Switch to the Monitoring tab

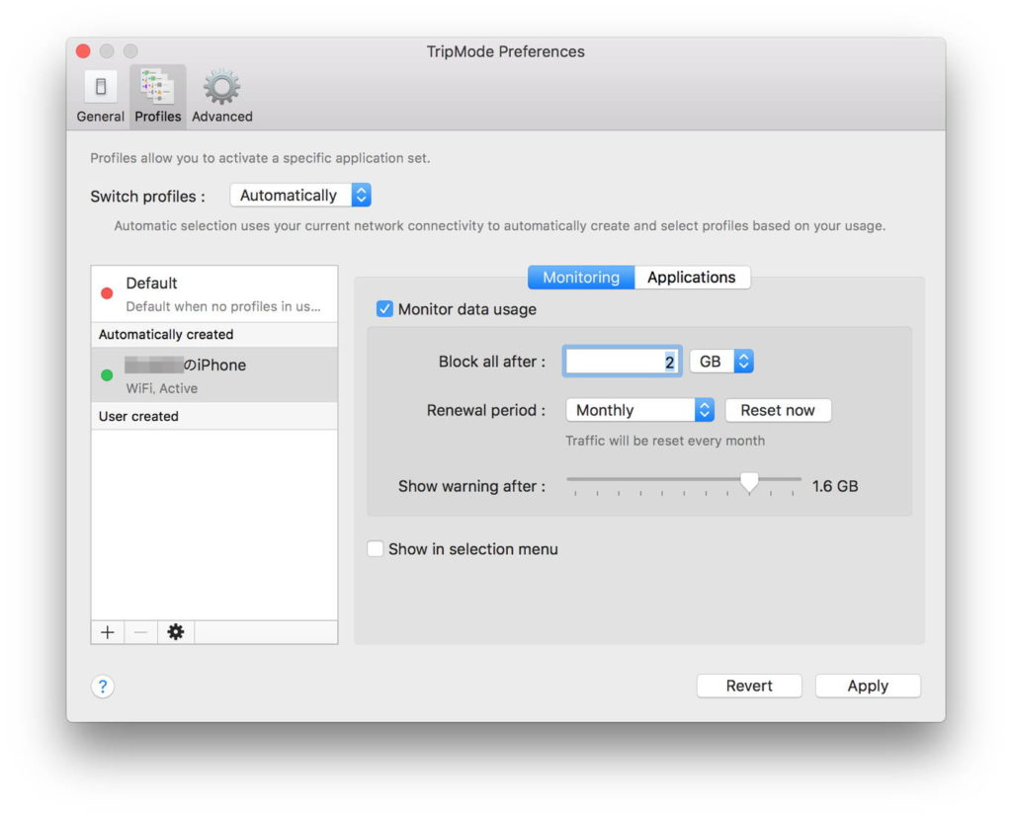pyautogui.click(x=581, y=278)
